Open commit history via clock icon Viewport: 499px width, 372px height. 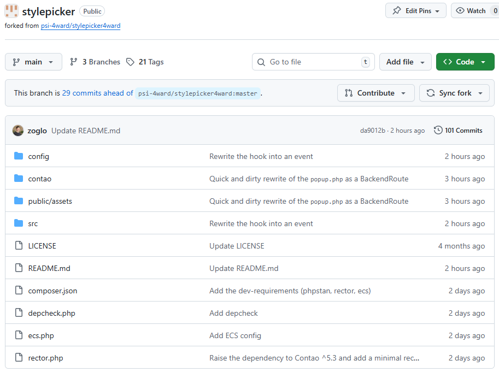(438, 131)
